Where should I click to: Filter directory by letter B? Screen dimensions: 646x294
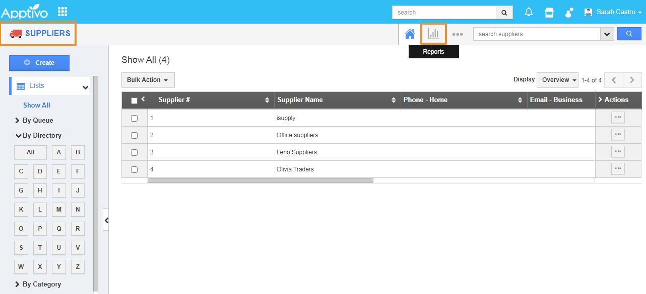78,152
